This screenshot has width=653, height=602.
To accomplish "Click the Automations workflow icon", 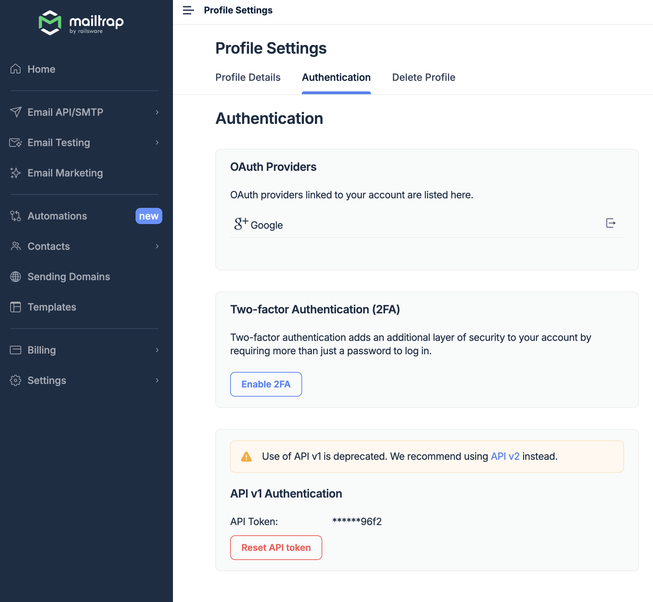I will click(x=16, y=216).
